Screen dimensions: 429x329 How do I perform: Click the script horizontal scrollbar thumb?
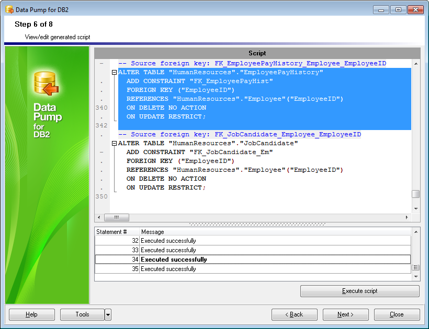tap(117, 217)
